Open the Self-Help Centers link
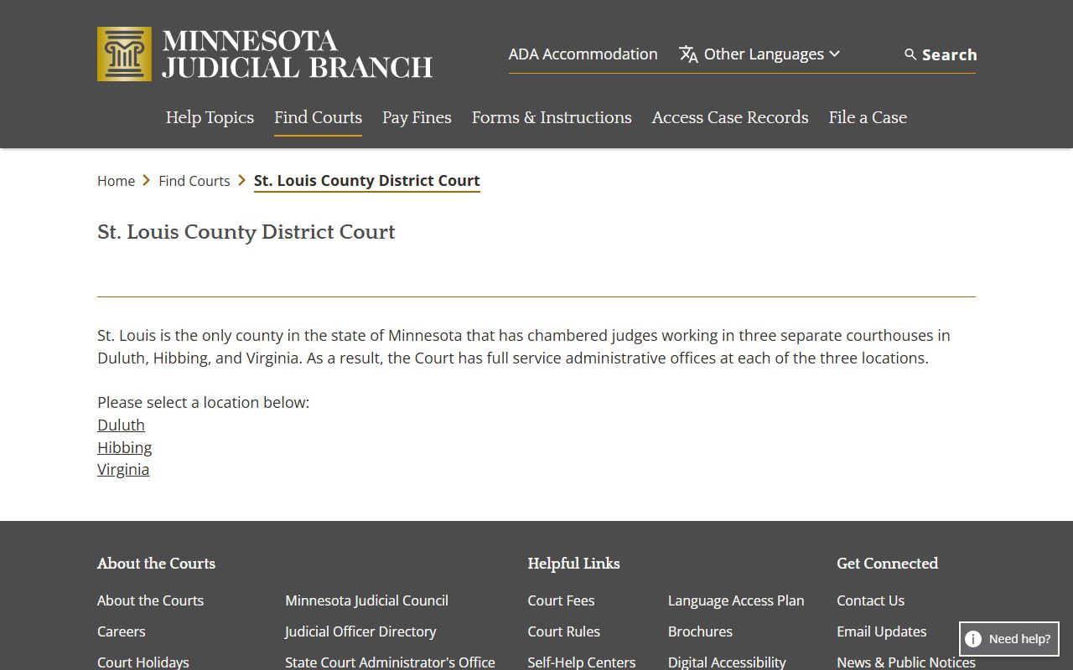 click(582, 662)
